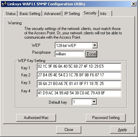The image size is (138, 137).
Task: Click the 128-bit WEP combo box
Action: click(x=76, y=45)
